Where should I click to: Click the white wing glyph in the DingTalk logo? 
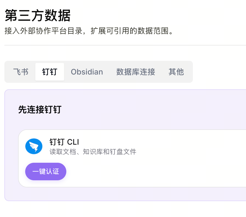click(34, 147)
